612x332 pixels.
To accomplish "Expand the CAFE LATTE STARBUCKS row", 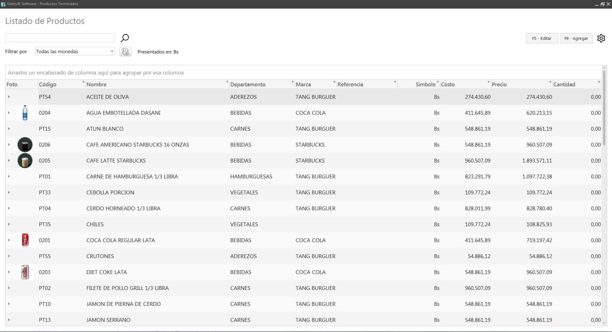I will (9, 161).
